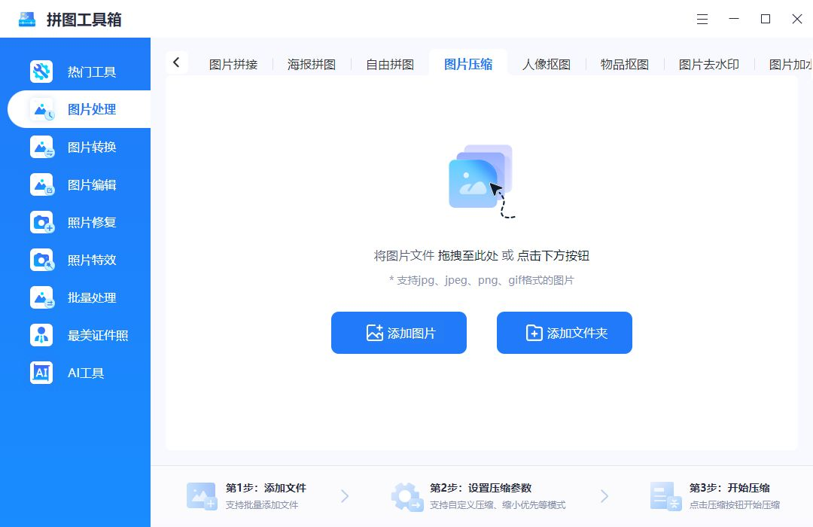
Task: Click chevron after 第2步 step
Action: pyautogui.click(x=604, y=496)
